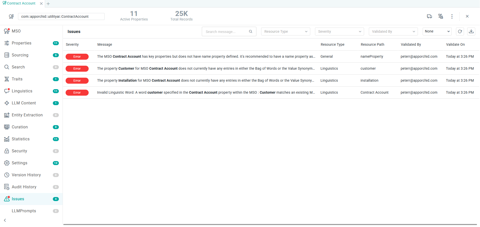The width and height of the screenshot is (480, 227).
Task: Expand the None grouping dropdown
Action: click(437, 31)
